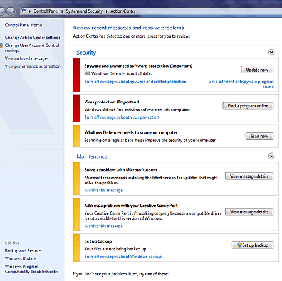The image size is (282, 281).
Task: Click the Set up backup button
Action: (x=253, y=245)
